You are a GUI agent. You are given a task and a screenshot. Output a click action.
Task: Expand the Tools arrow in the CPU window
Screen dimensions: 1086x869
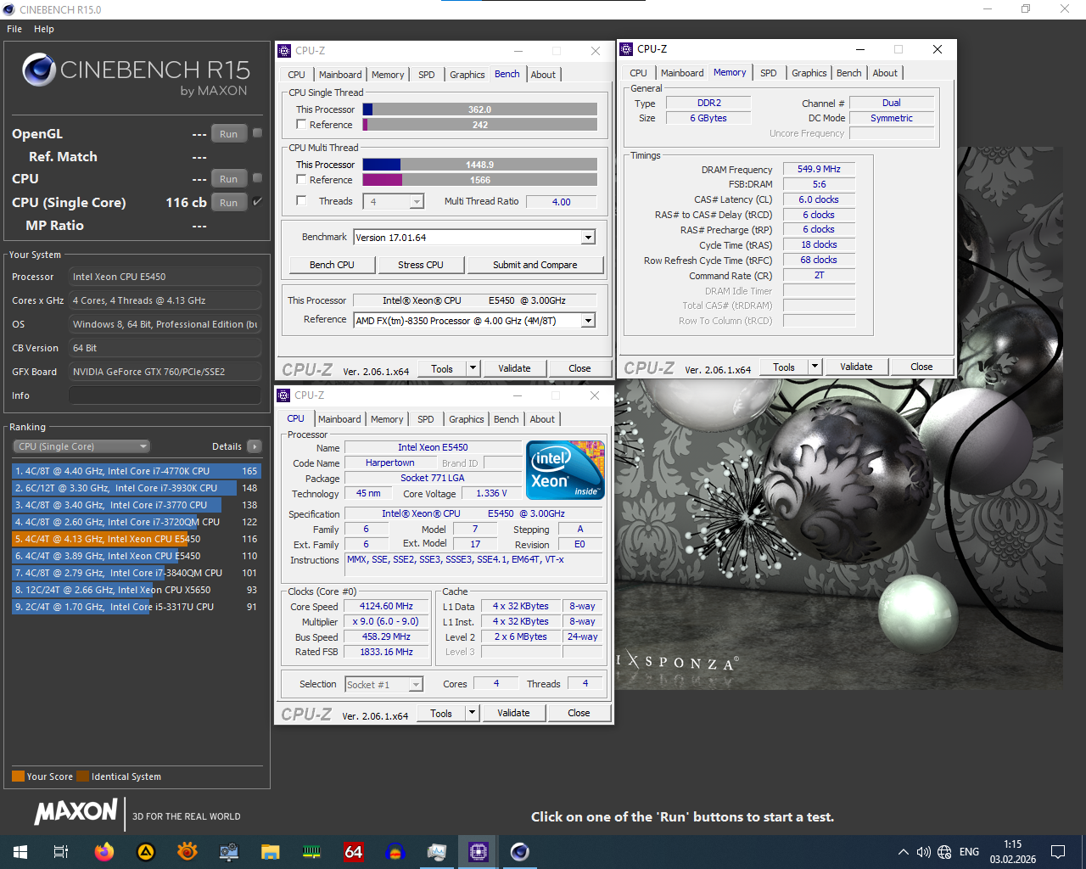pos(473,713)
